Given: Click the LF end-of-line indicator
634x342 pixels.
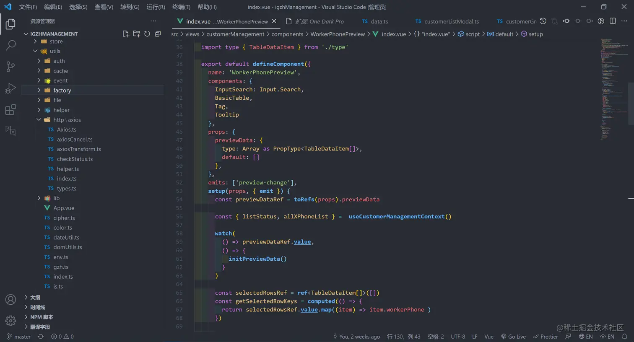Looking at the screenshot, I should 475,337.
